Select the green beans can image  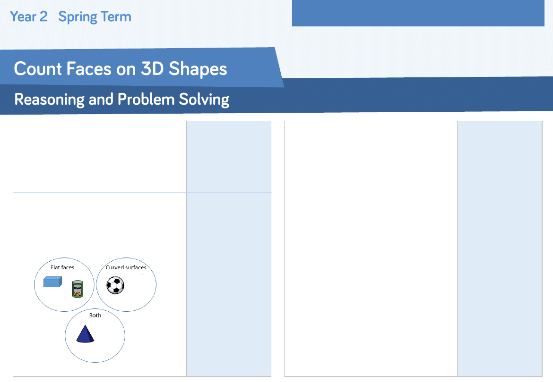point(78,289)
